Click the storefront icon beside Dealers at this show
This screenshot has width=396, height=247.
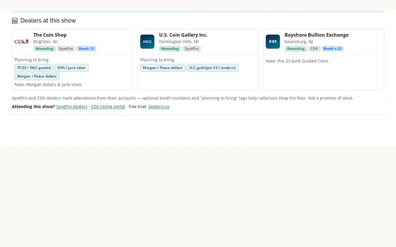click(x=15, y=21)
